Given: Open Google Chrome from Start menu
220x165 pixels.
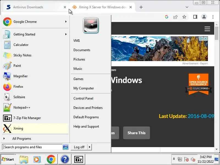Looking at the screenshot, I should pos(35,22).
